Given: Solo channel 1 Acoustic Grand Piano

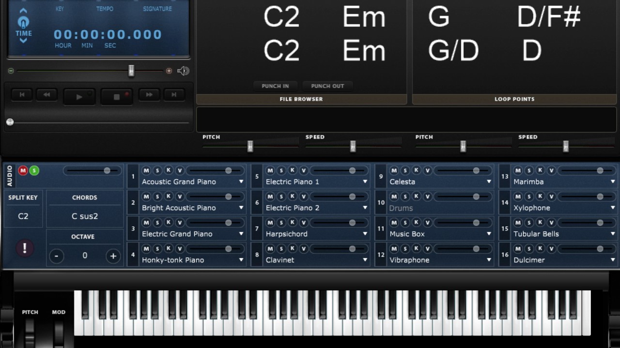Looking at the screenshot, I should pos(157,171).
